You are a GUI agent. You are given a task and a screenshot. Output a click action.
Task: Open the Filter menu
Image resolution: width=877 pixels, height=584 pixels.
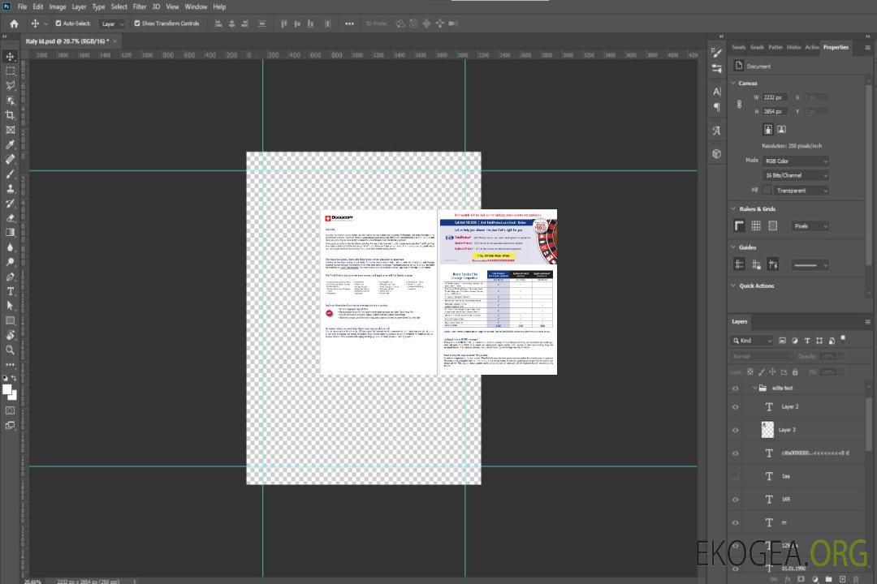(140, 6)
